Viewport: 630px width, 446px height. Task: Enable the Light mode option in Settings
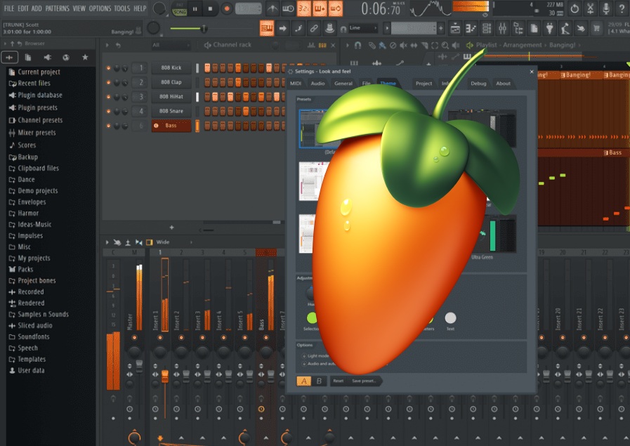click(304, 356)
